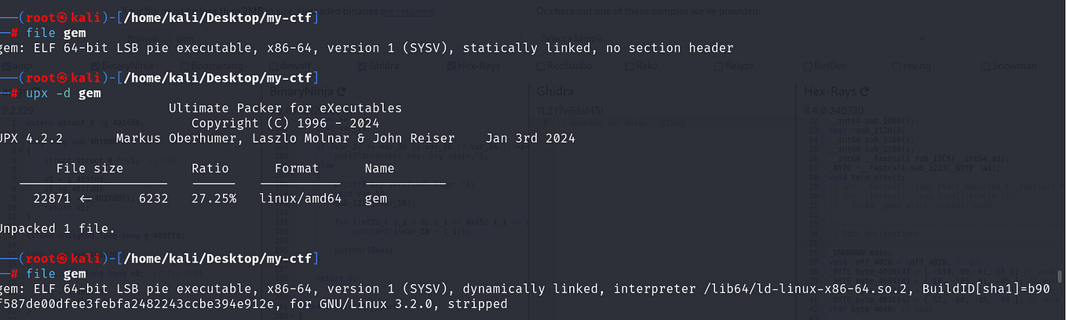Enable the rev.ng checkbox

[897, 66]
